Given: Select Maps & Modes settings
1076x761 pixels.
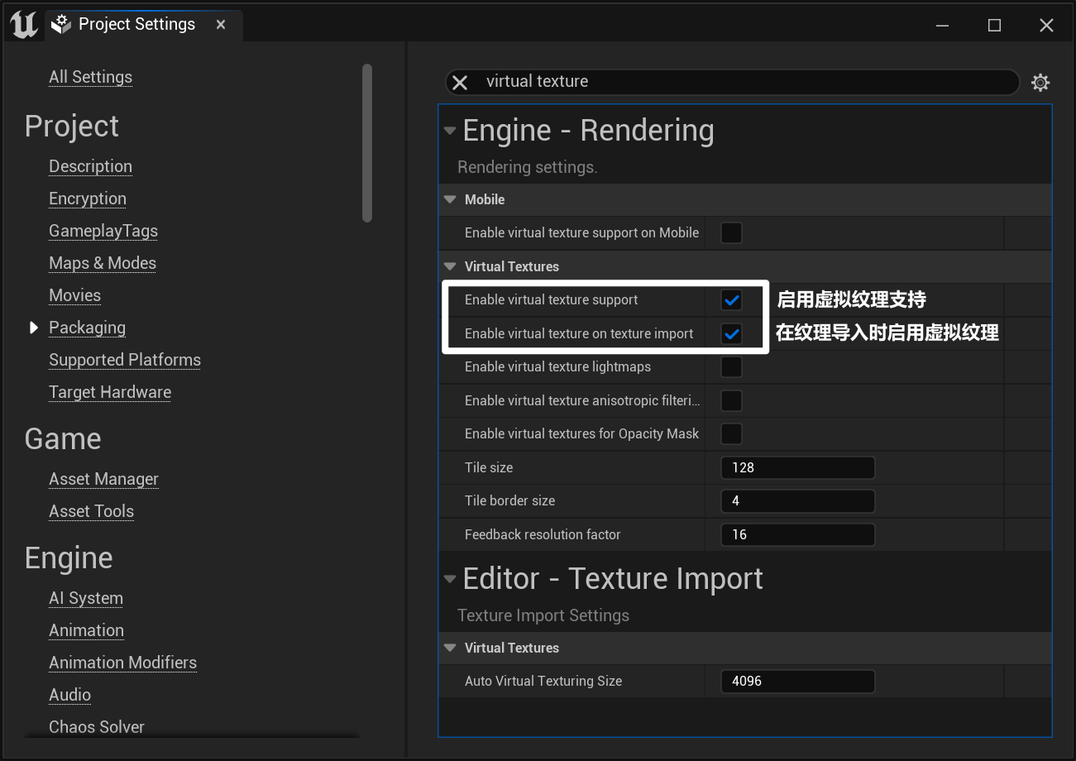Looking at the screenshot, I should pos(103,263).
